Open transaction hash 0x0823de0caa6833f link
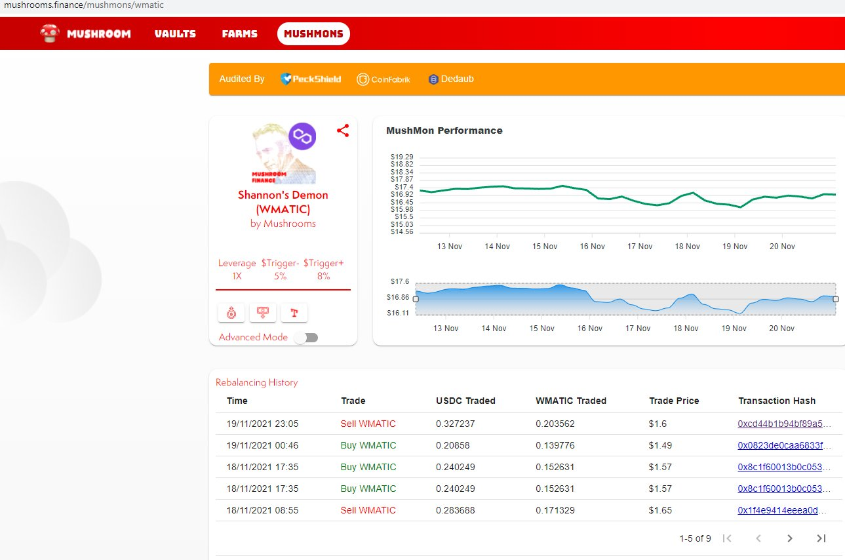Screen dimensions: 845x560 (785, 445)
